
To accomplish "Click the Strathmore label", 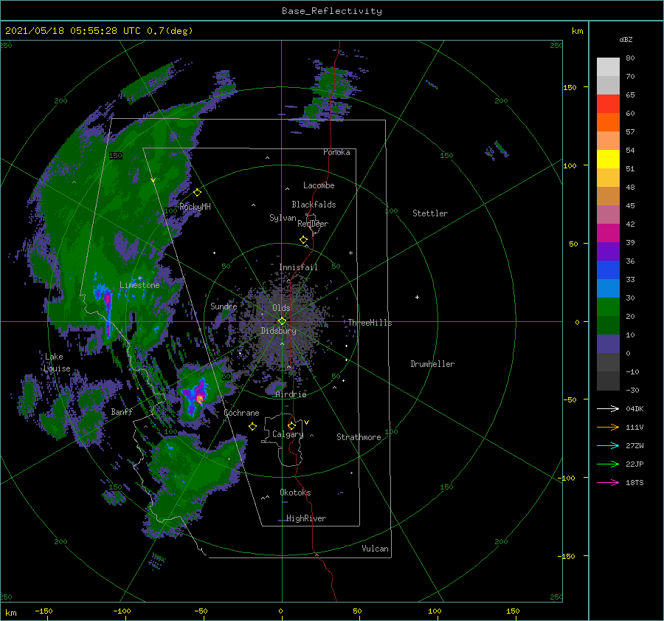I will click(359, 437).
